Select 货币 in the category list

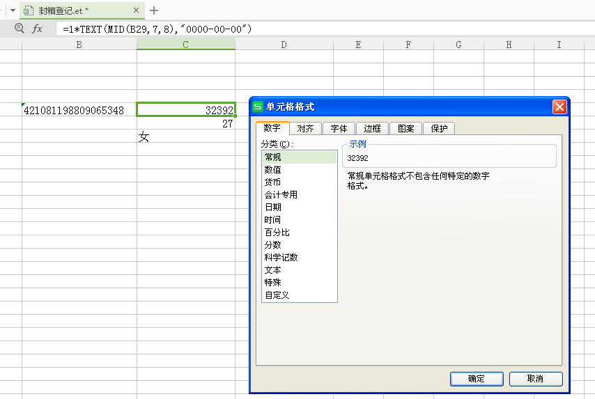(x=300, y=182)
